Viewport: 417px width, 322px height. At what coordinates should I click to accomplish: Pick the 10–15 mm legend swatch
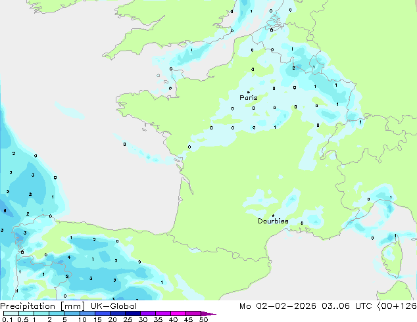tap(87, 313)
